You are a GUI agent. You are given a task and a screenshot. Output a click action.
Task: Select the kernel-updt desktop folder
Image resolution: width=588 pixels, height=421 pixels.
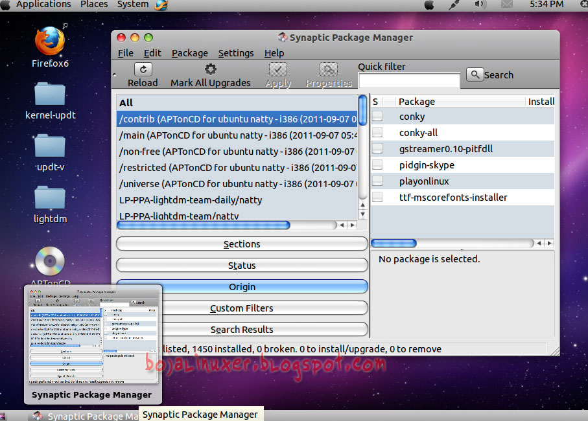[50, 94]
